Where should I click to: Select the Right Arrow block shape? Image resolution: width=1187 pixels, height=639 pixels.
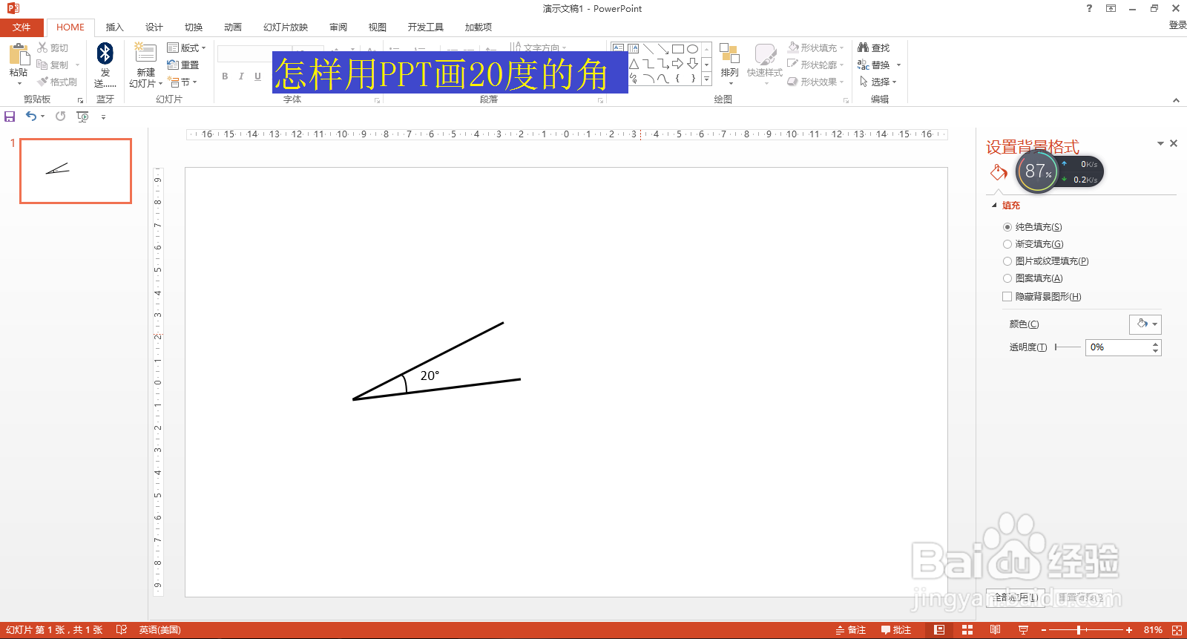[x=677, y=64]
